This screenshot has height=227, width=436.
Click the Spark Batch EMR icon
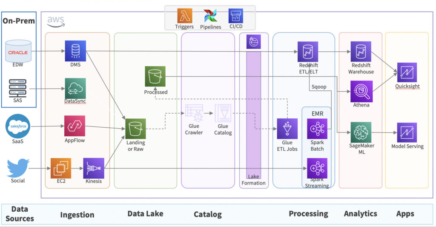click(317, 129)
